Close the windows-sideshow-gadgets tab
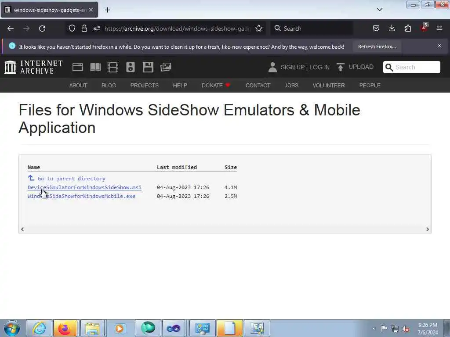The height and width of the screenshot is (337, 450). click(x=91, y=10)
